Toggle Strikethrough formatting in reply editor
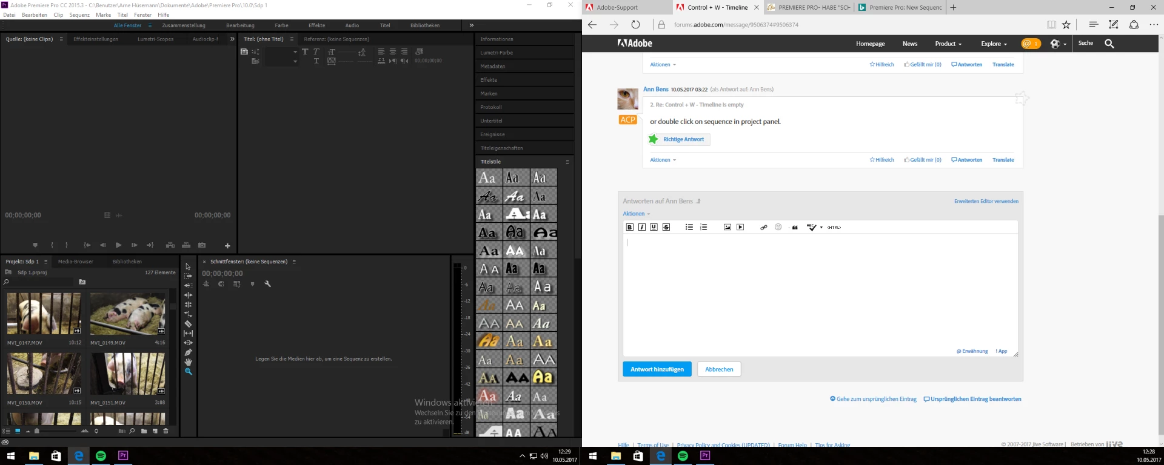The height and width of the screenshot is (465, 1164). (x=666, y=227)
